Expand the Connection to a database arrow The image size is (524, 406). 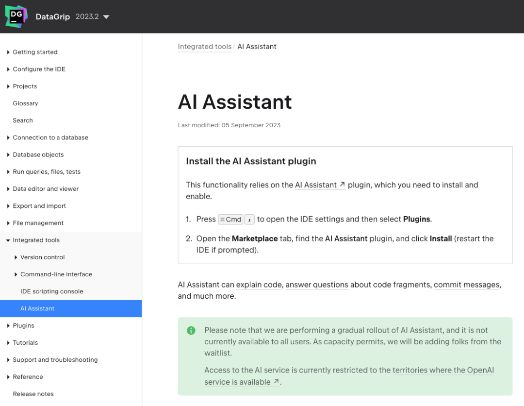coord(8,137)
